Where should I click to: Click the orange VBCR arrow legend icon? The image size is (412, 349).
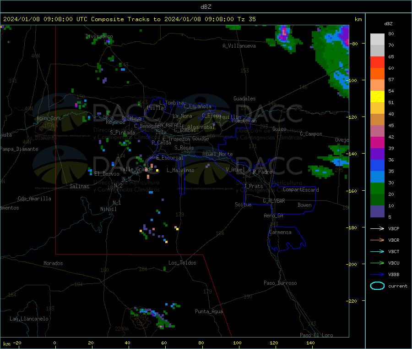coord(377,240)
